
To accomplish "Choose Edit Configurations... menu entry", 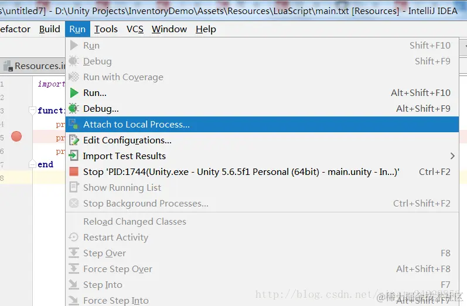I will click(x=262, y=140).
